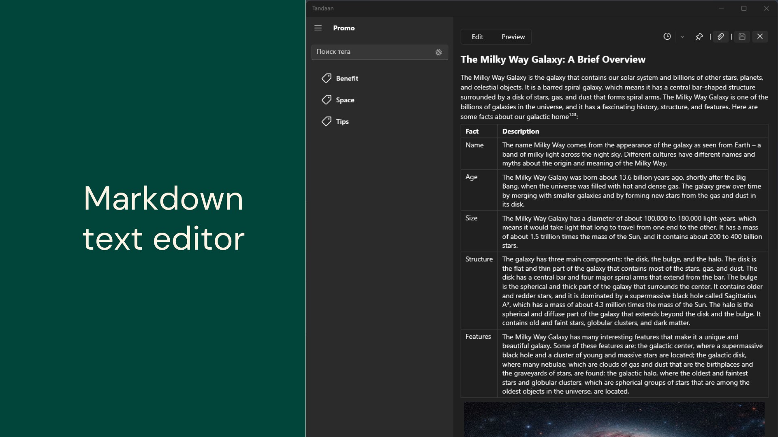Image resolution: width=778 pixels, height=437 pixels.
Task: Click the Benefit tag icon
Action: coord(326,78)
